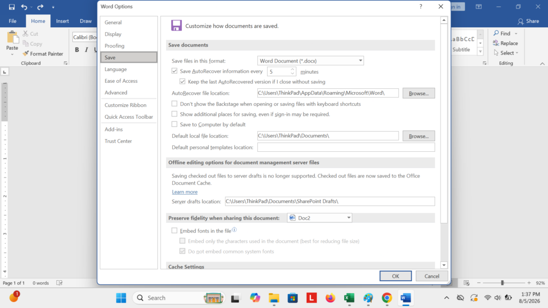Click the Save icon in quick access toolbar
The height and width of the screenshot is (308, 548).
pyautogui.click(x=12, y=6)
